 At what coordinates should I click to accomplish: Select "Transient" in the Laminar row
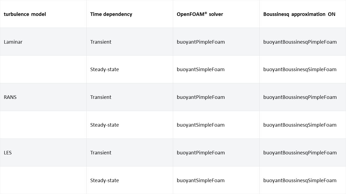(101, 42)
